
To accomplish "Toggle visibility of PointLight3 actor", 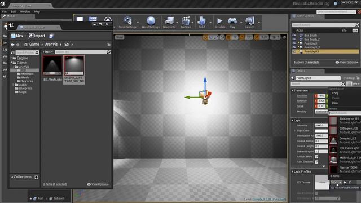I will tap(294, 51).
